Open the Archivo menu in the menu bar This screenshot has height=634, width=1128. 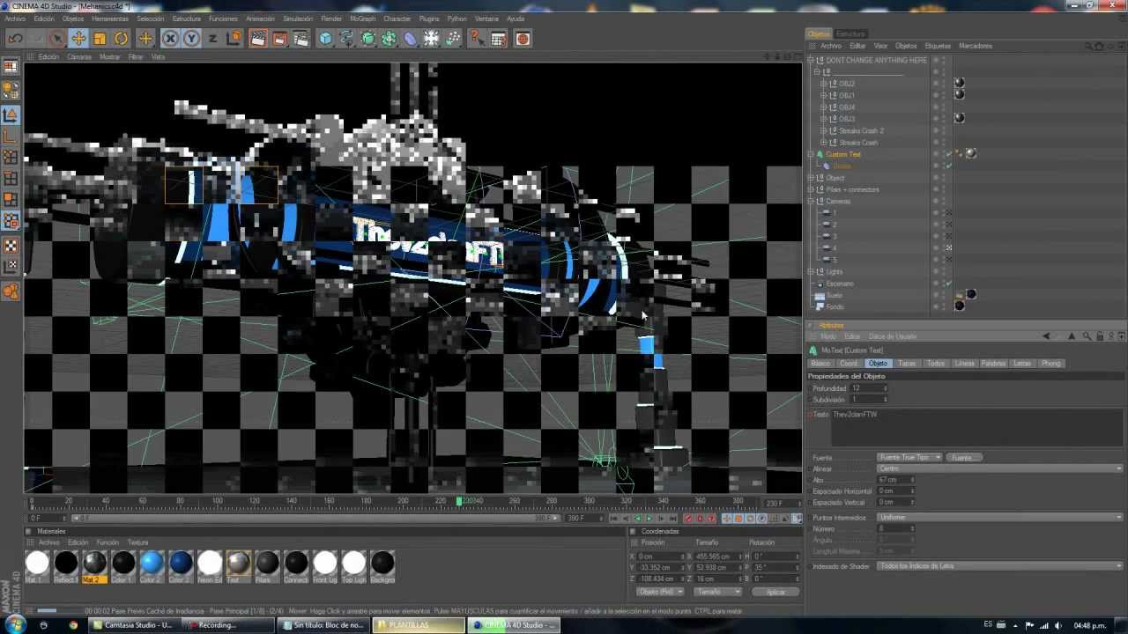(15, 18)
